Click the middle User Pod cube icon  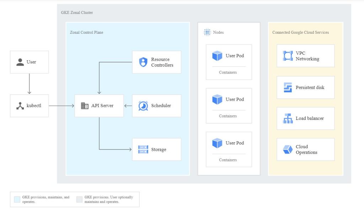point(217,99)
